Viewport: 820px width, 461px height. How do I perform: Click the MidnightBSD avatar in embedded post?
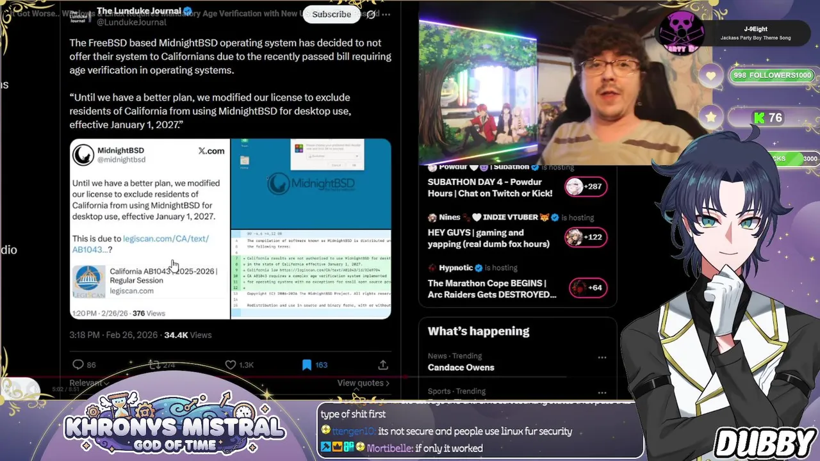coord(83,155)
